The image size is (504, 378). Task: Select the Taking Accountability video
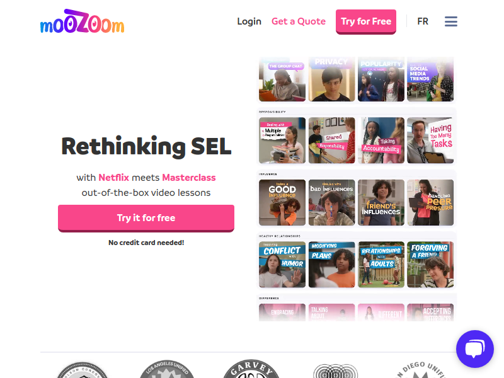(381, 140)
